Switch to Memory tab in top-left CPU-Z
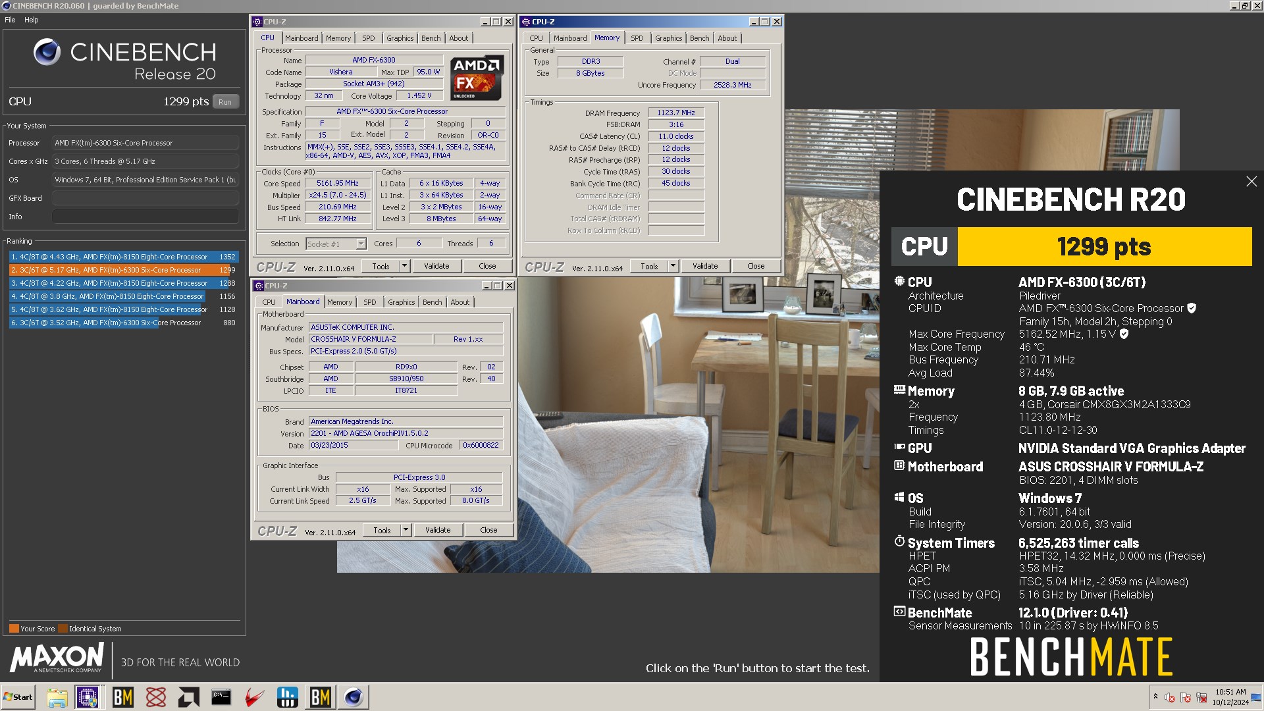 tap(338, 38)
